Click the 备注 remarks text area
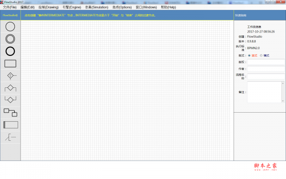Viewport: 286px width, 179px height. point(264,92)
